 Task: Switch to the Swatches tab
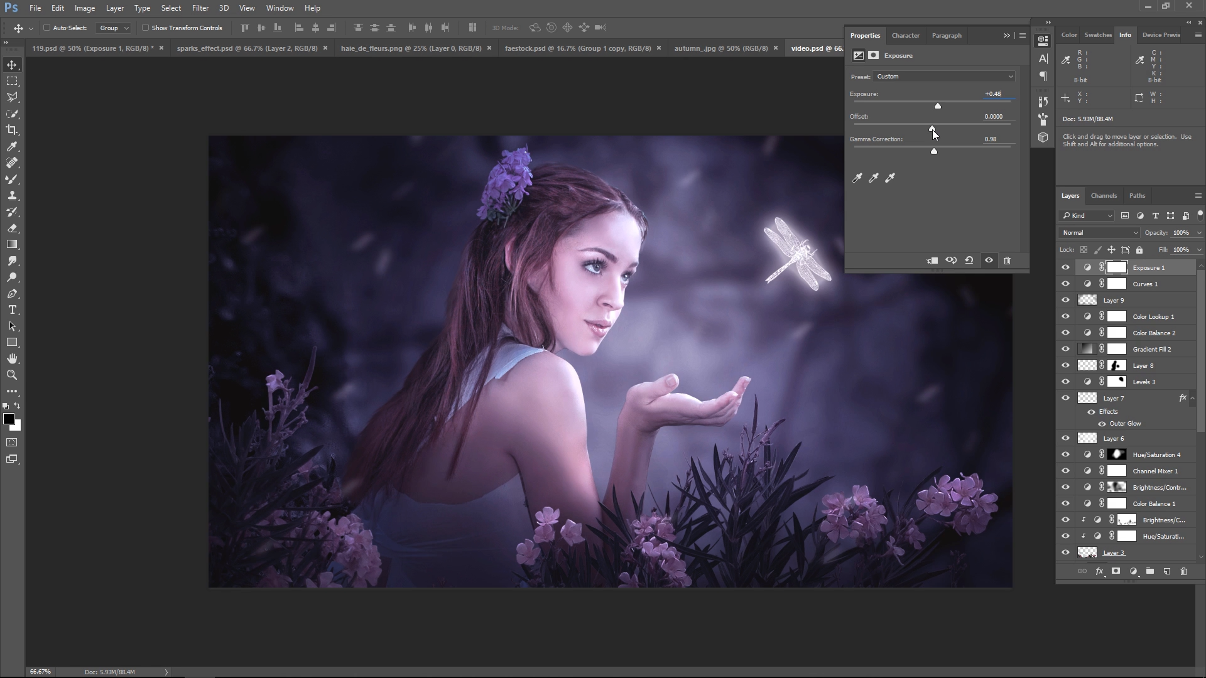click(x=1098, y=35)
